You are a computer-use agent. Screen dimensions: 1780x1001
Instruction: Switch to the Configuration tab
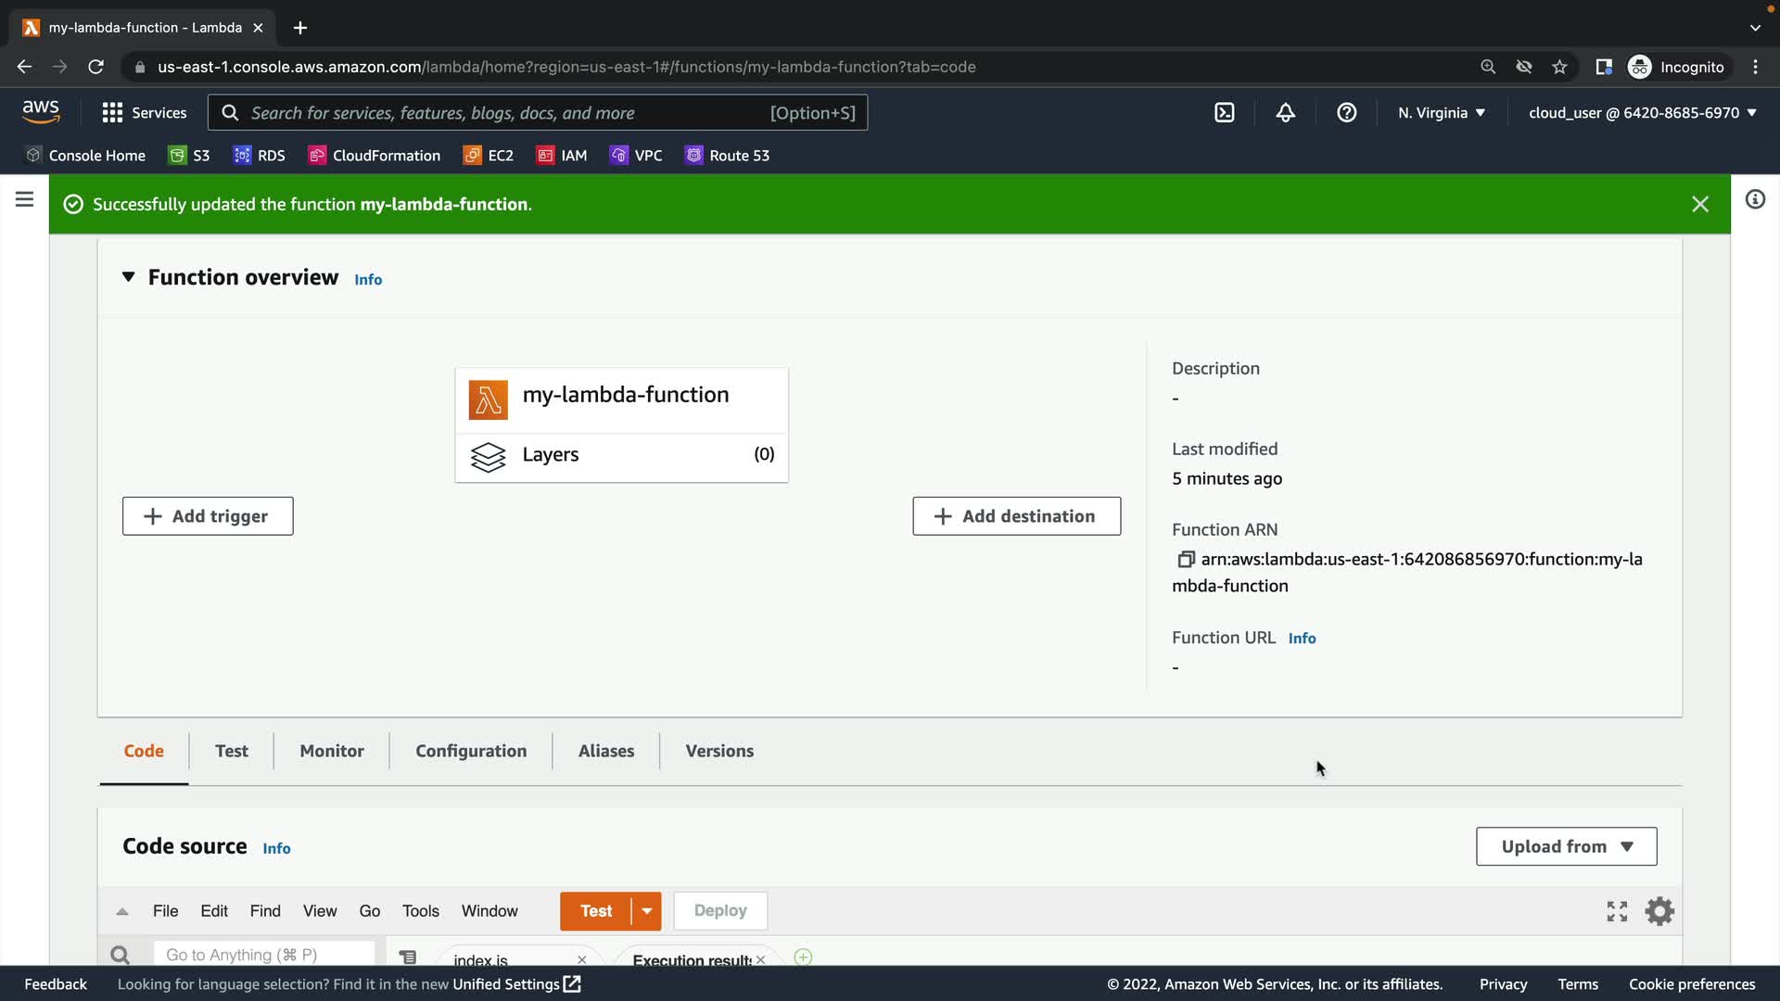coord(470,751)
